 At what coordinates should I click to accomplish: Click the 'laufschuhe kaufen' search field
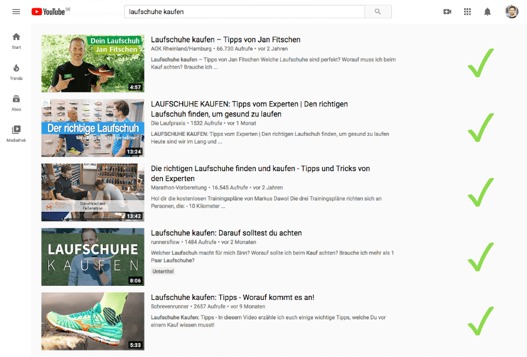244,12
